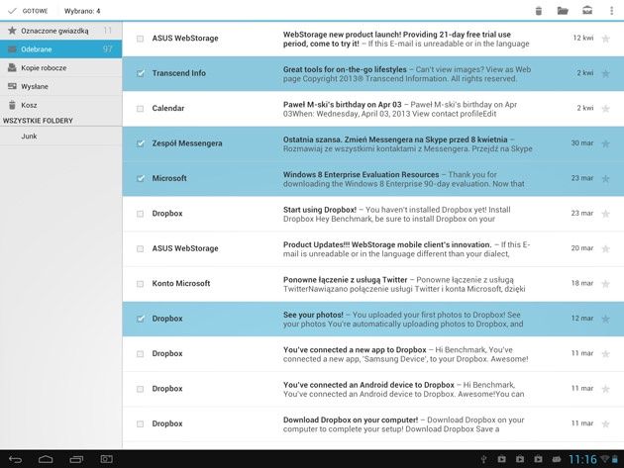Tap the screenshot button in navigation bar
Screen dimensions: 624x468
point(106,460)
